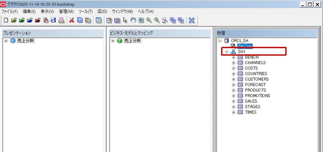Click the SH1 schema icon
This screenshot has width=323, height=152.
click(233, 52)
